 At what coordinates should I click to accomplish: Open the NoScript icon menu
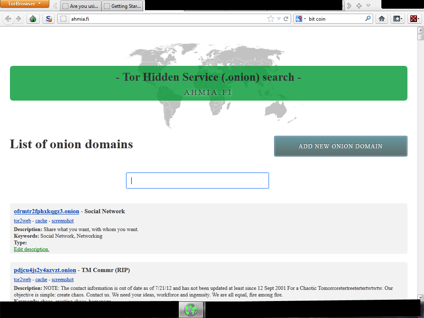48,19
